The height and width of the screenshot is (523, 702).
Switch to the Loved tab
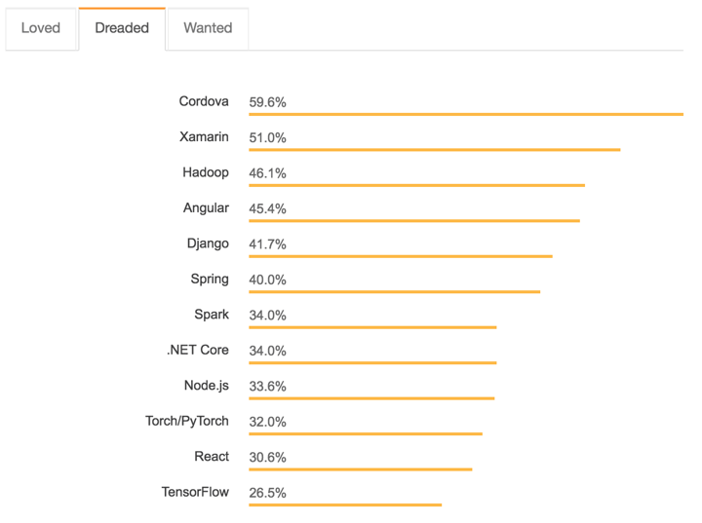point(41,28)
